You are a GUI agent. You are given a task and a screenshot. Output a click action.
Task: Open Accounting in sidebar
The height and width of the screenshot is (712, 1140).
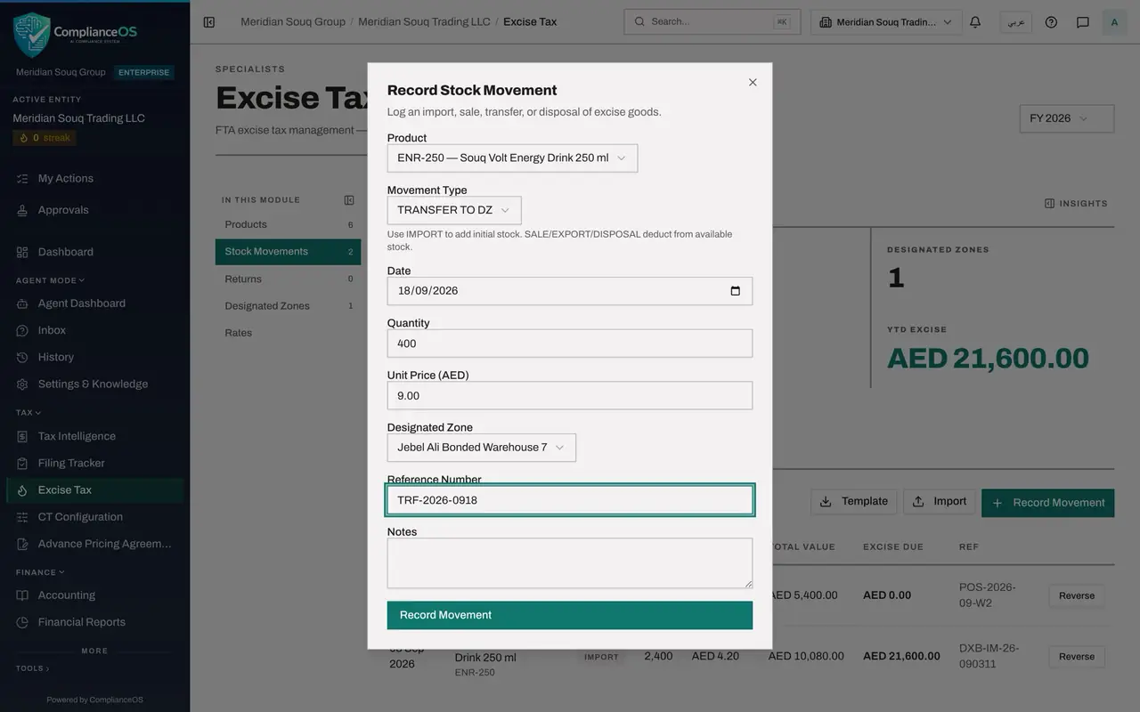94,595
